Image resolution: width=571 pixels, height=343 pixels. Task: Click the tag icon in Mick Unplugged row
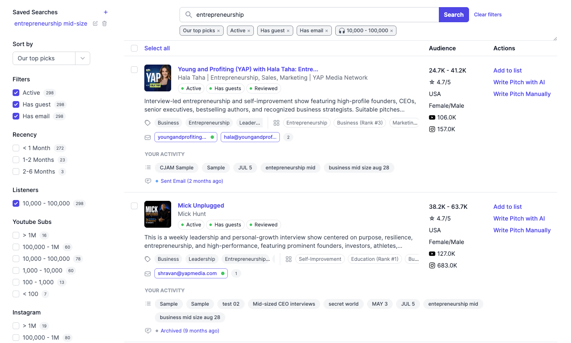[x=148, y=259]
